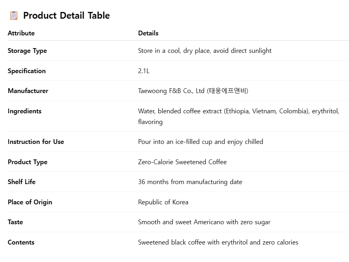Image resolution: width=349 pixels, height=262 pixels.
Task: Select the Ingredients row label
Action: tap(24, 111)
